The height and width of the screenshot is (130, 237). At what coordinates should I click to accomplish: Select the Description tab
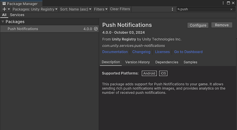[x=111, y=62]
